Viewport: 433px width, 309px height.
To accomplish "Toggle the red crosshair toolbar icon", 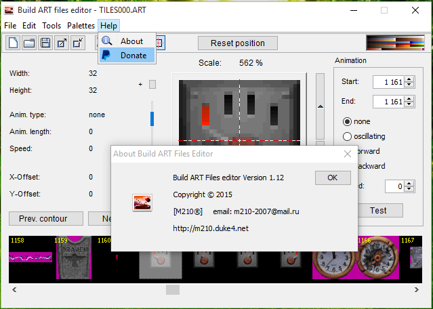I will click(x=160, y=43).
